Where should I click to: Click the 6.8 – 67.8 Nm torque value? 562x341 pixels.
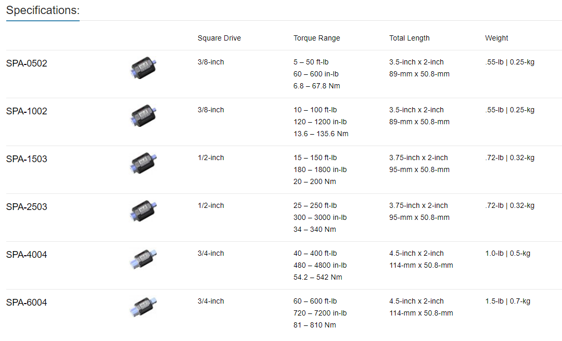point(317,86)
